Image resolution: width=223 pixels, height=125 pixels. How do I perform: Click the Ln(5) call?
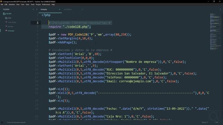click(64, 101)
